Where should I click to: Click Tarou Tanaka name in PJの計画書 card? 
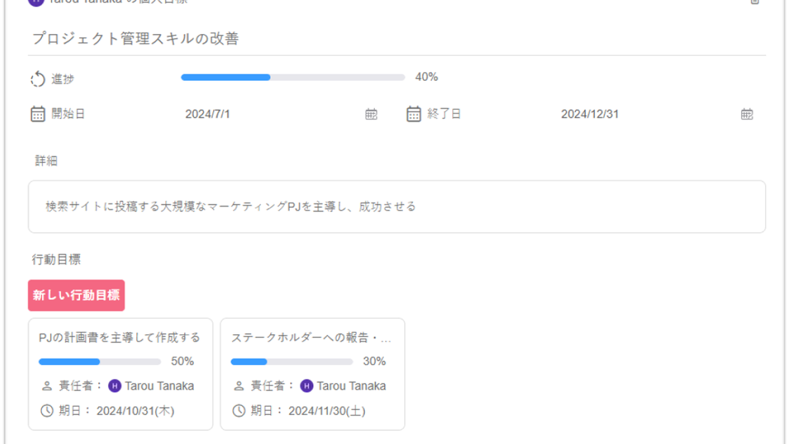(x=160, y=386)
